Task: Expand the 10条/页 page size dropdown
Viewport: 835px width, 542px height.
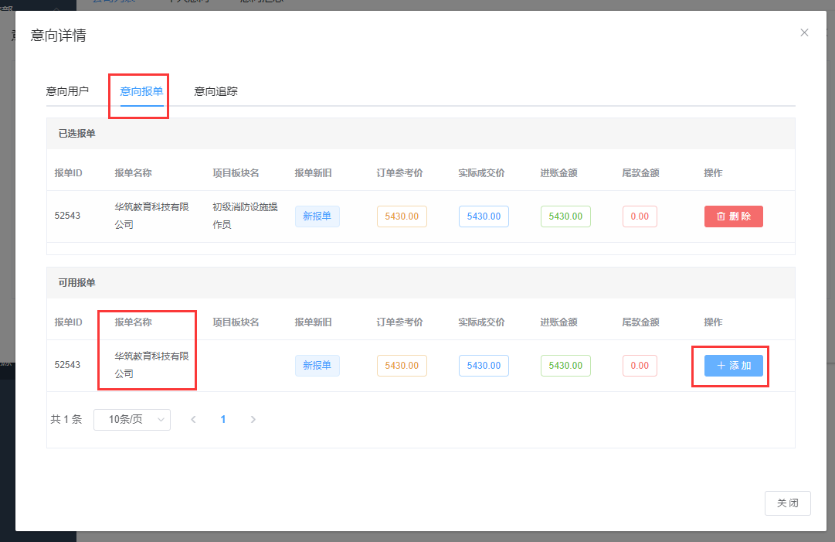Action: 132,419
